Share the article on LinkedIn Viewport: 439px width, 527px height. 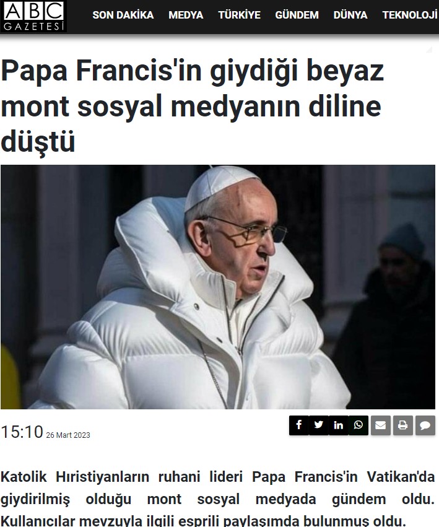click(339, 425)
